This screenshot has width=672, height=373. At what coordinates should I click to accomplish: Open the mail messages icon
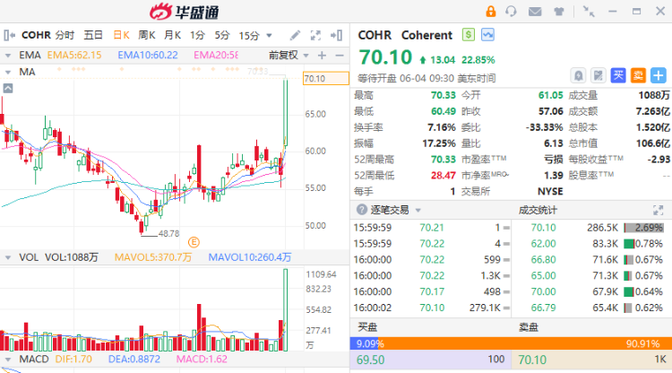tap(535, 12)
